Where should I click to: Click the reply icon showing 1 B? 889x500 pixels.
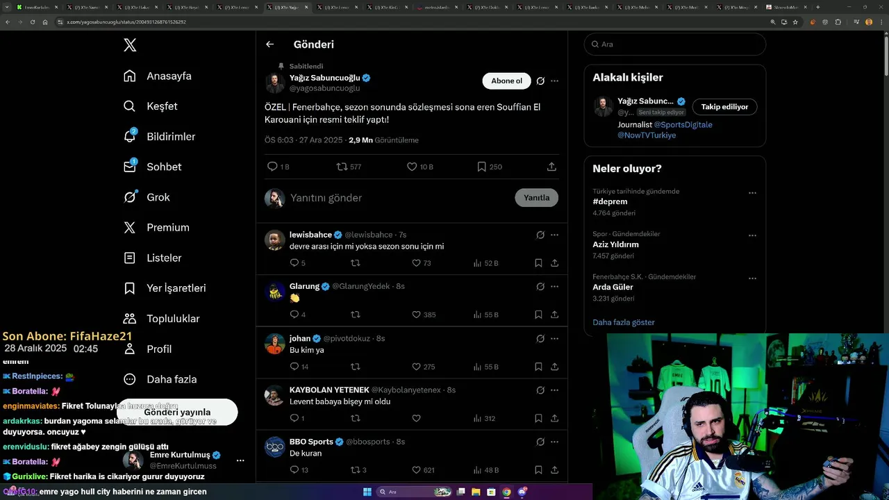pos(279,167)
